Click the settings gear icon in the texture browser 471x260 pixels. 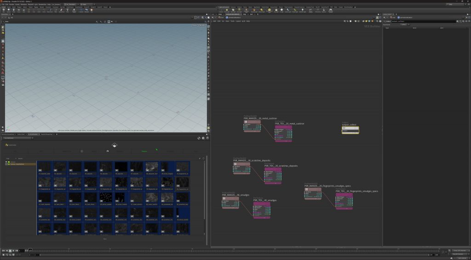203,138
